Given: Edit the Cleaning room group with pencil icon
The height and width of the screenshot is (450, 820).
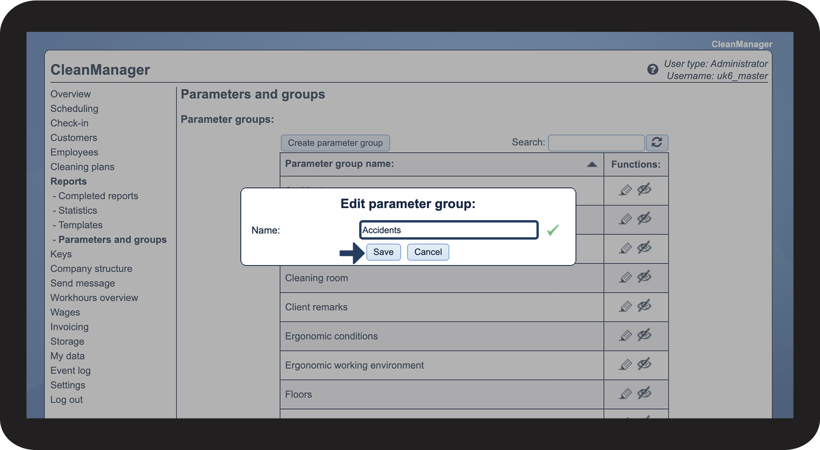Looking at the screenshot, I should coord(626,278).
